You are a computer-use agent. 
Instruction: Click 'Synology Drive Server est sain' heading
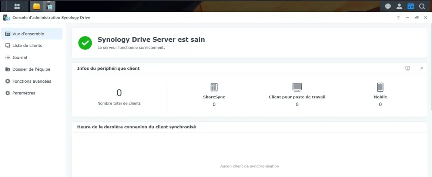[151, 39]
